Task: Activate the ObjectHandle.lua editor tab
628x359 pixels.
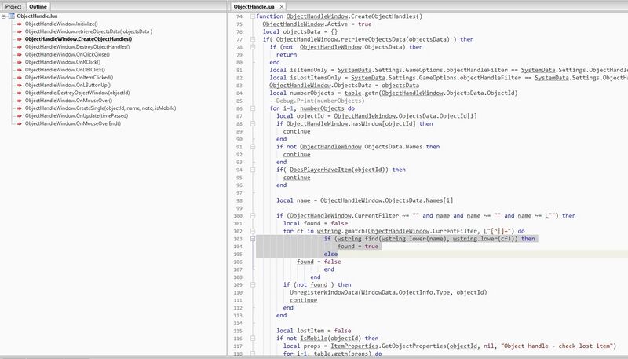Action: pyautogui.click(x=254, y=6)
